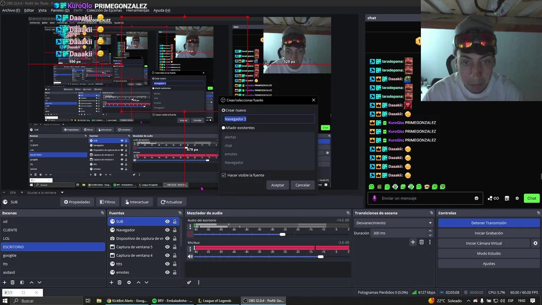Delete selected scene with trash icon
Image resolution: width=542 pixels, height=305 pixels.
point(13,283)
